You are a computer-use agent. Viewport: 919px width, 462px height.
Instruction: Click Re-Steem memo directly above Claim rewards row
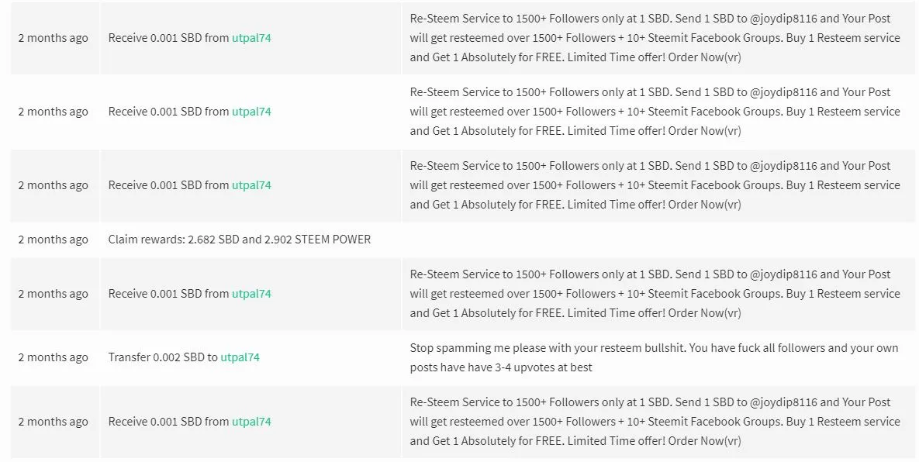point(655,185)
